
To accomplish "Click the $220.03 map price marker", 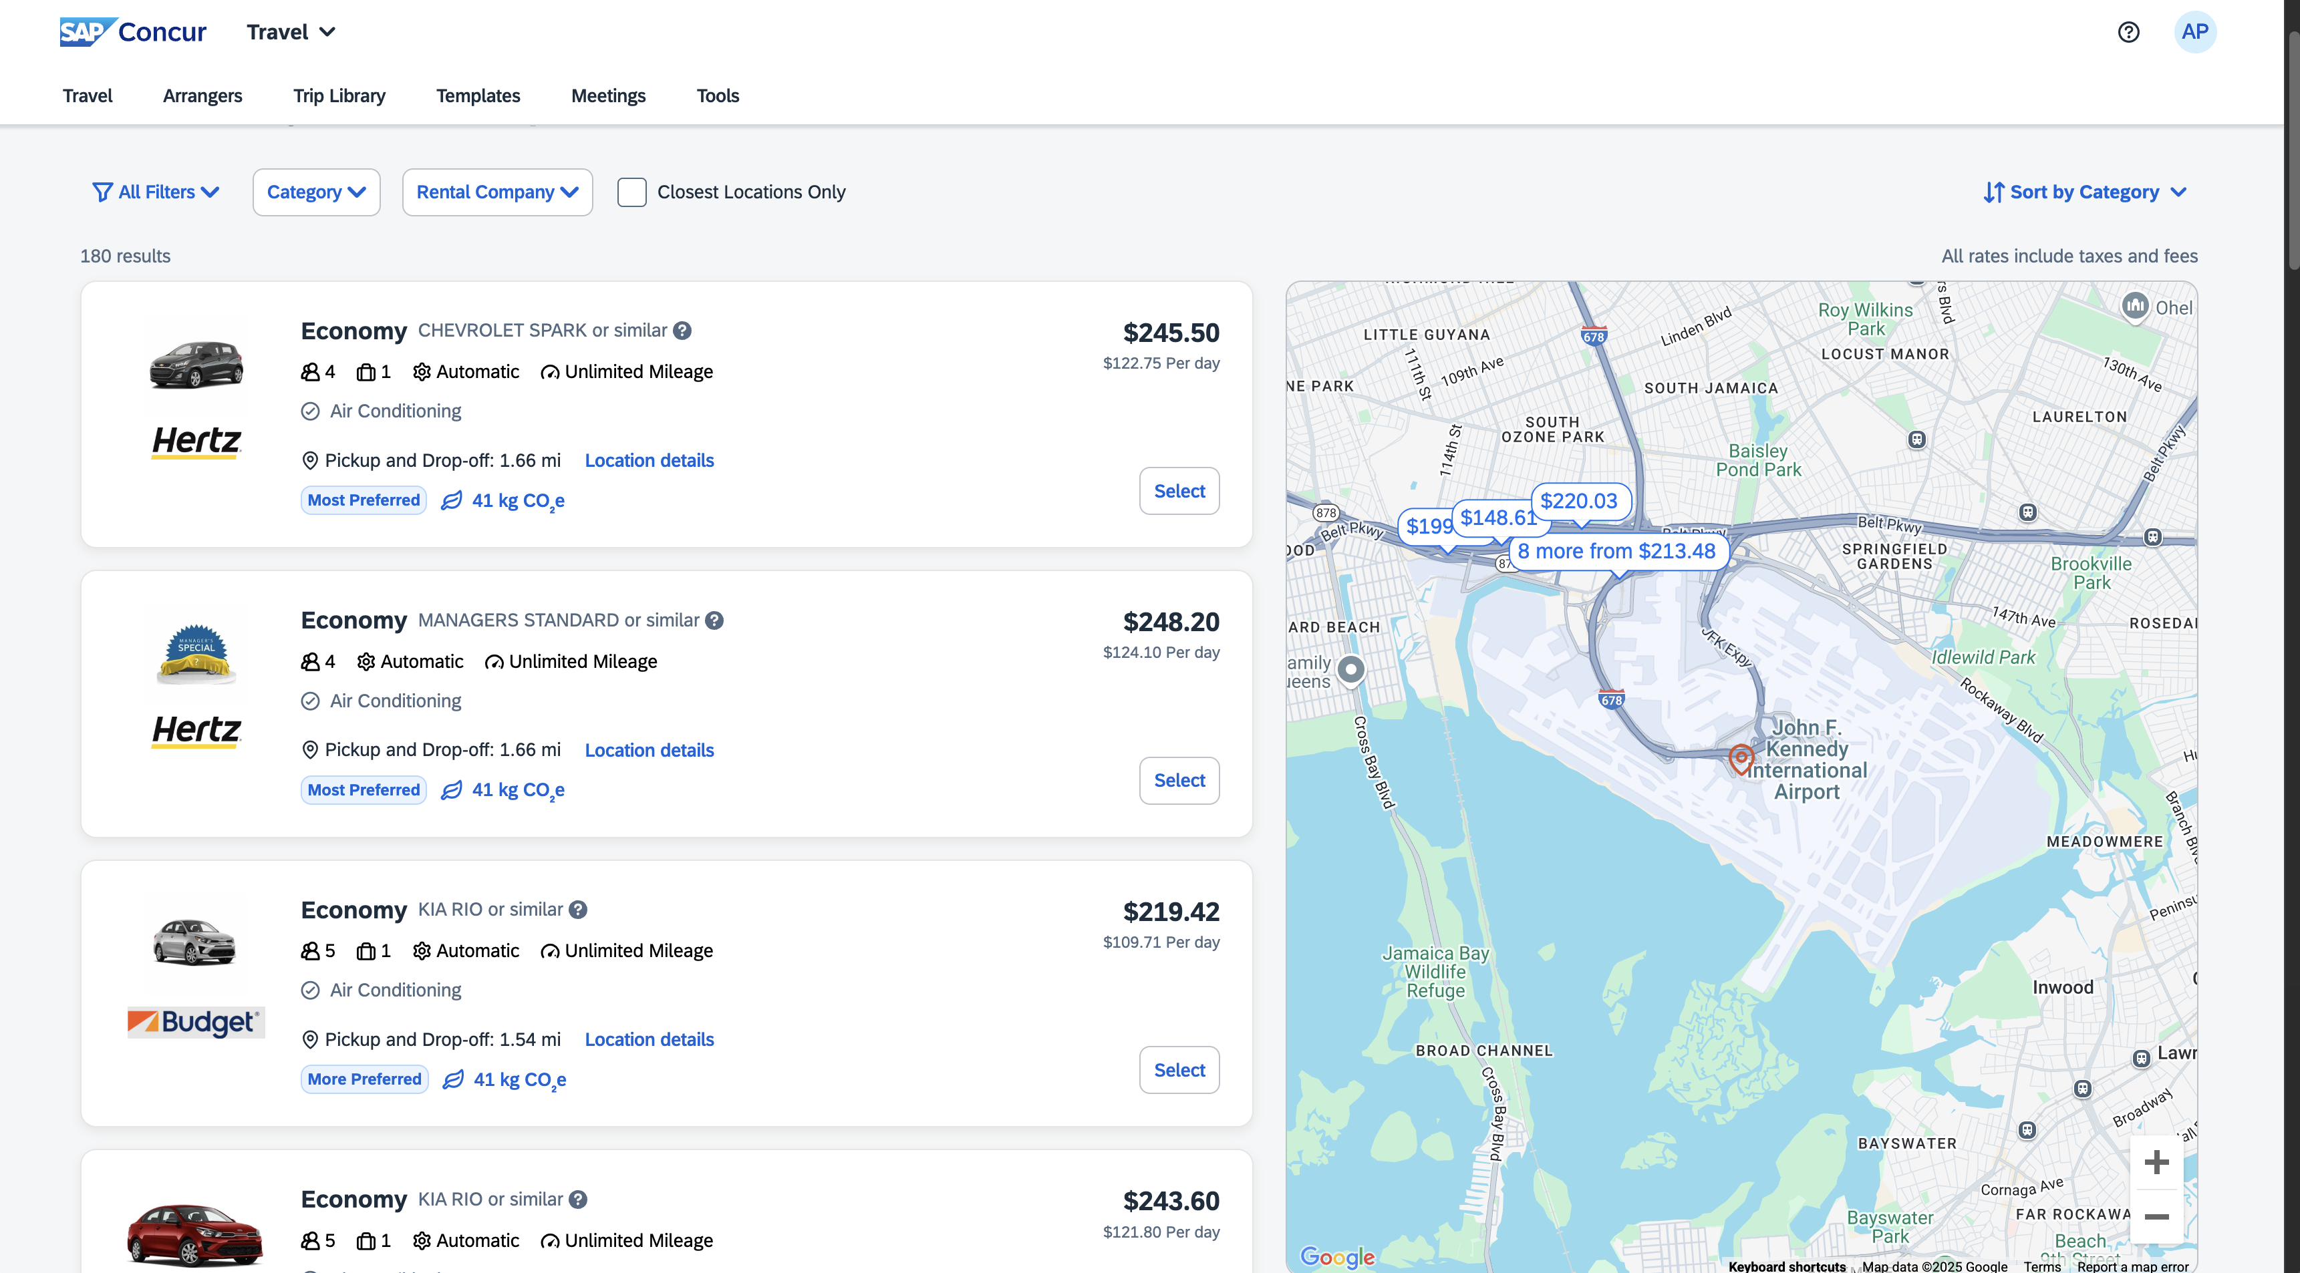I will coord(1578,501).
